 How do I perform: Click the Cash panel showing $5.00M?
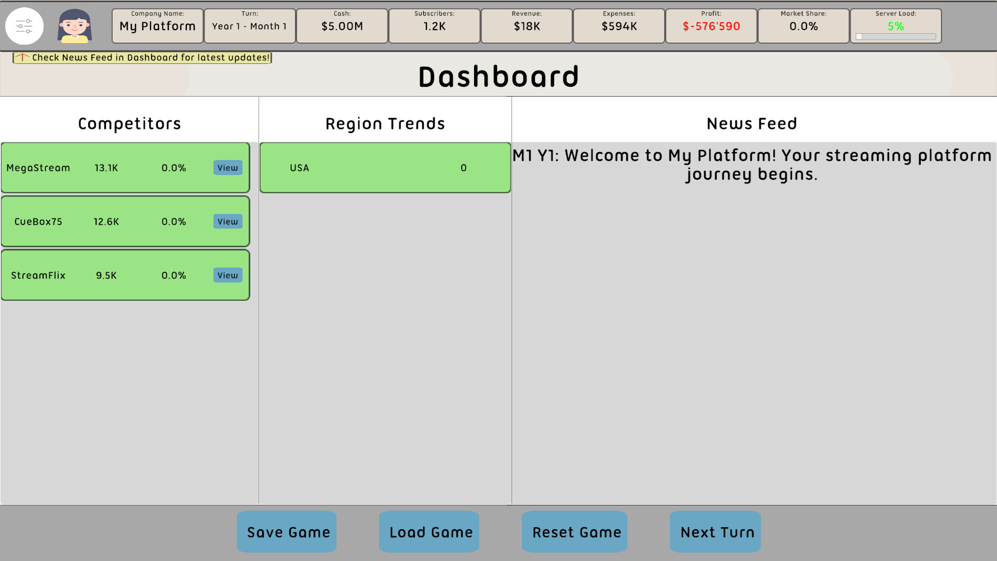click(x=342, y=25)
